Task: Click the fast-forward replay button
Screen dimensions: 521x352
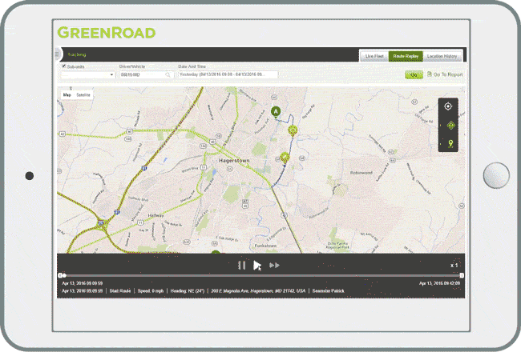Action: point(274,265)
